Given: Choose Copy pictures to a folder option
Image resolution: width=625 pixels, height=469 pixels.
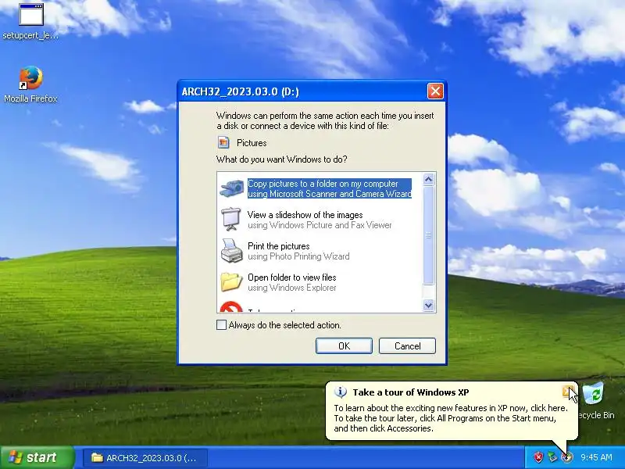Looking at the screenshot, I should 329,188.
